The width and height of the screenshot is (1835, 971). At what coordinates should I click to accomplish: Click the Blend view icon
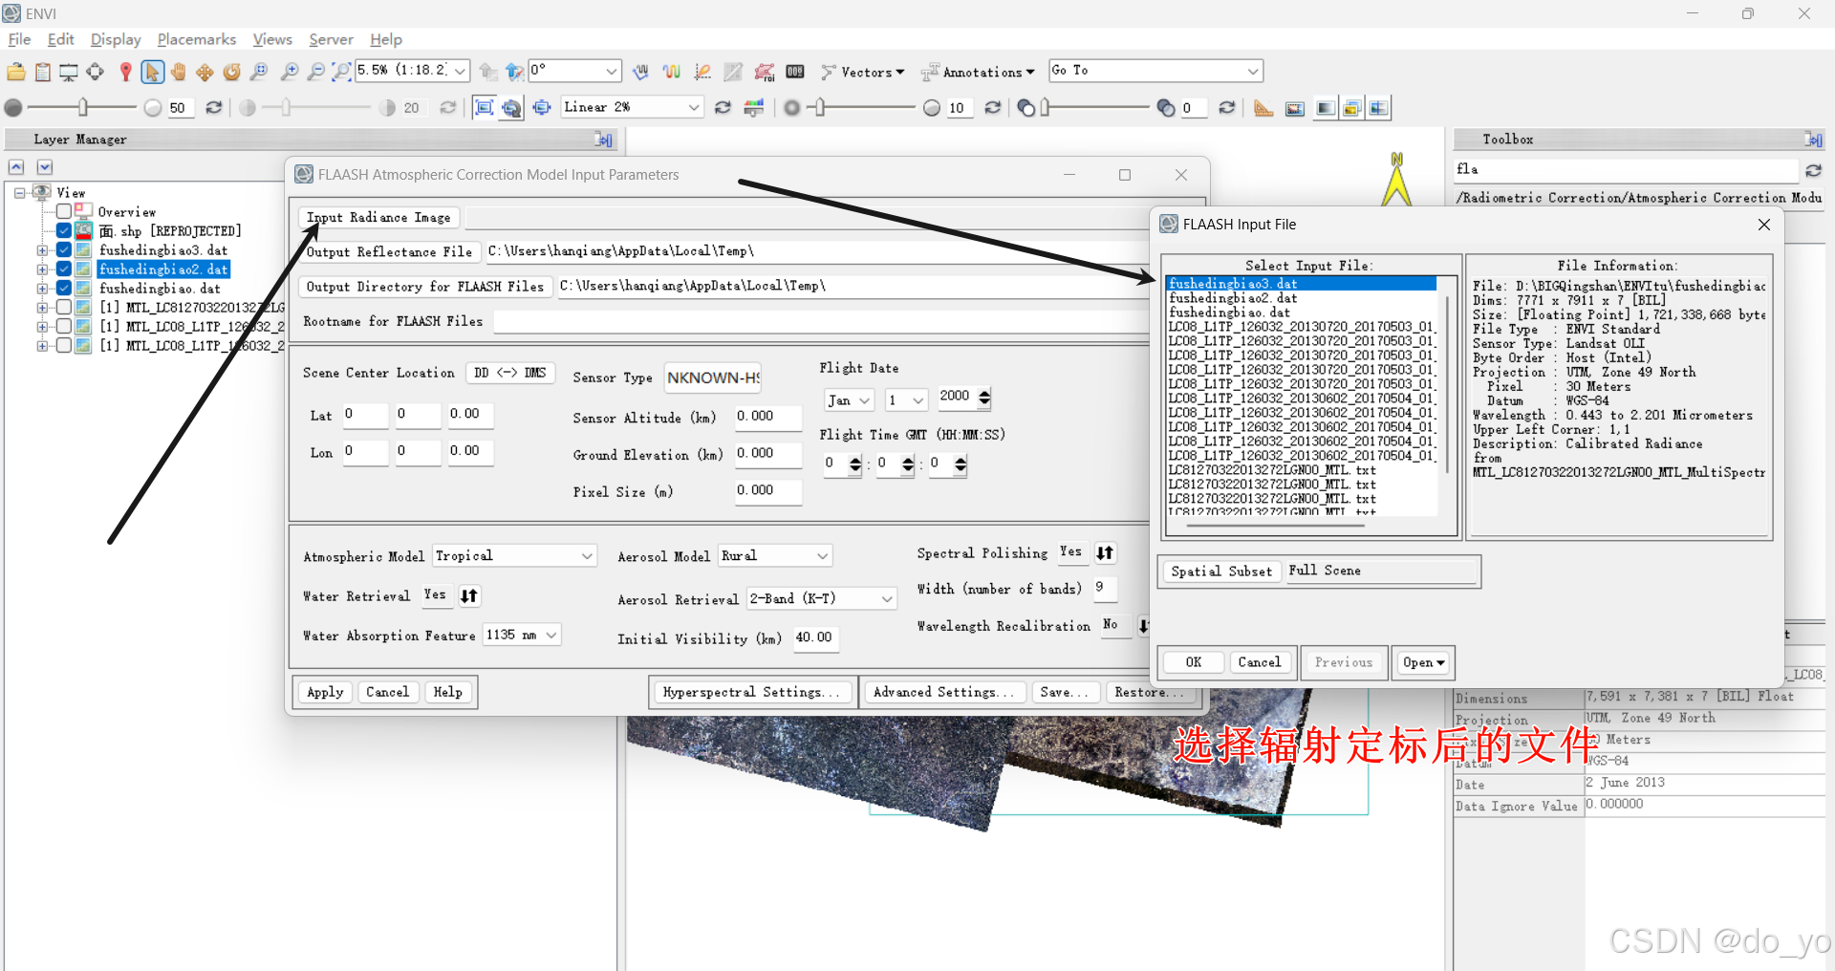pyautogui.click(x=1325, y=108)
